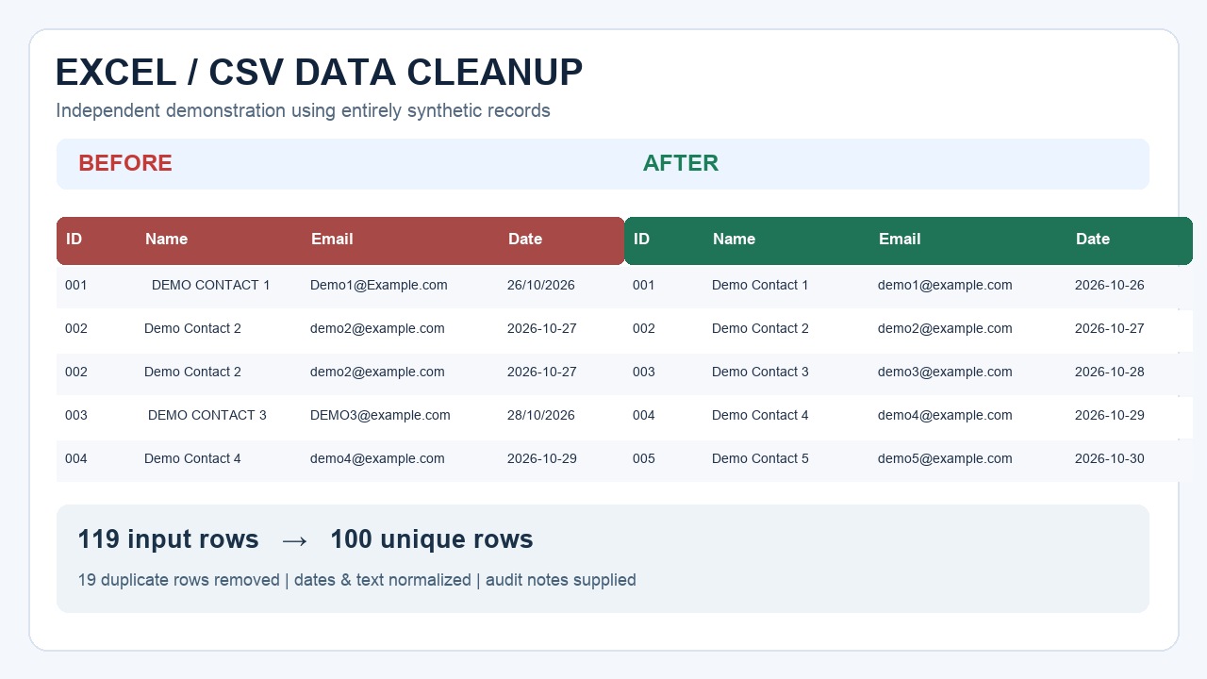
Task: Select the "Demo Contact 5" name cell
Action: pyautogui.click(x=760, y=458)
